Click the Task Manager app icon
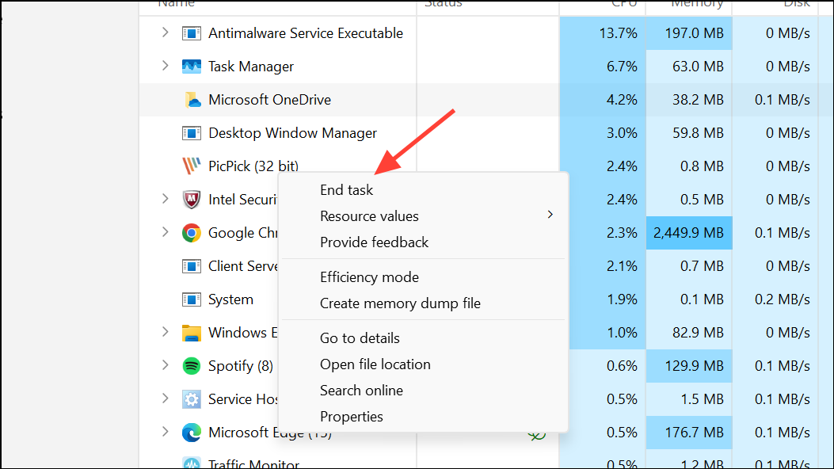 point(191,67)
